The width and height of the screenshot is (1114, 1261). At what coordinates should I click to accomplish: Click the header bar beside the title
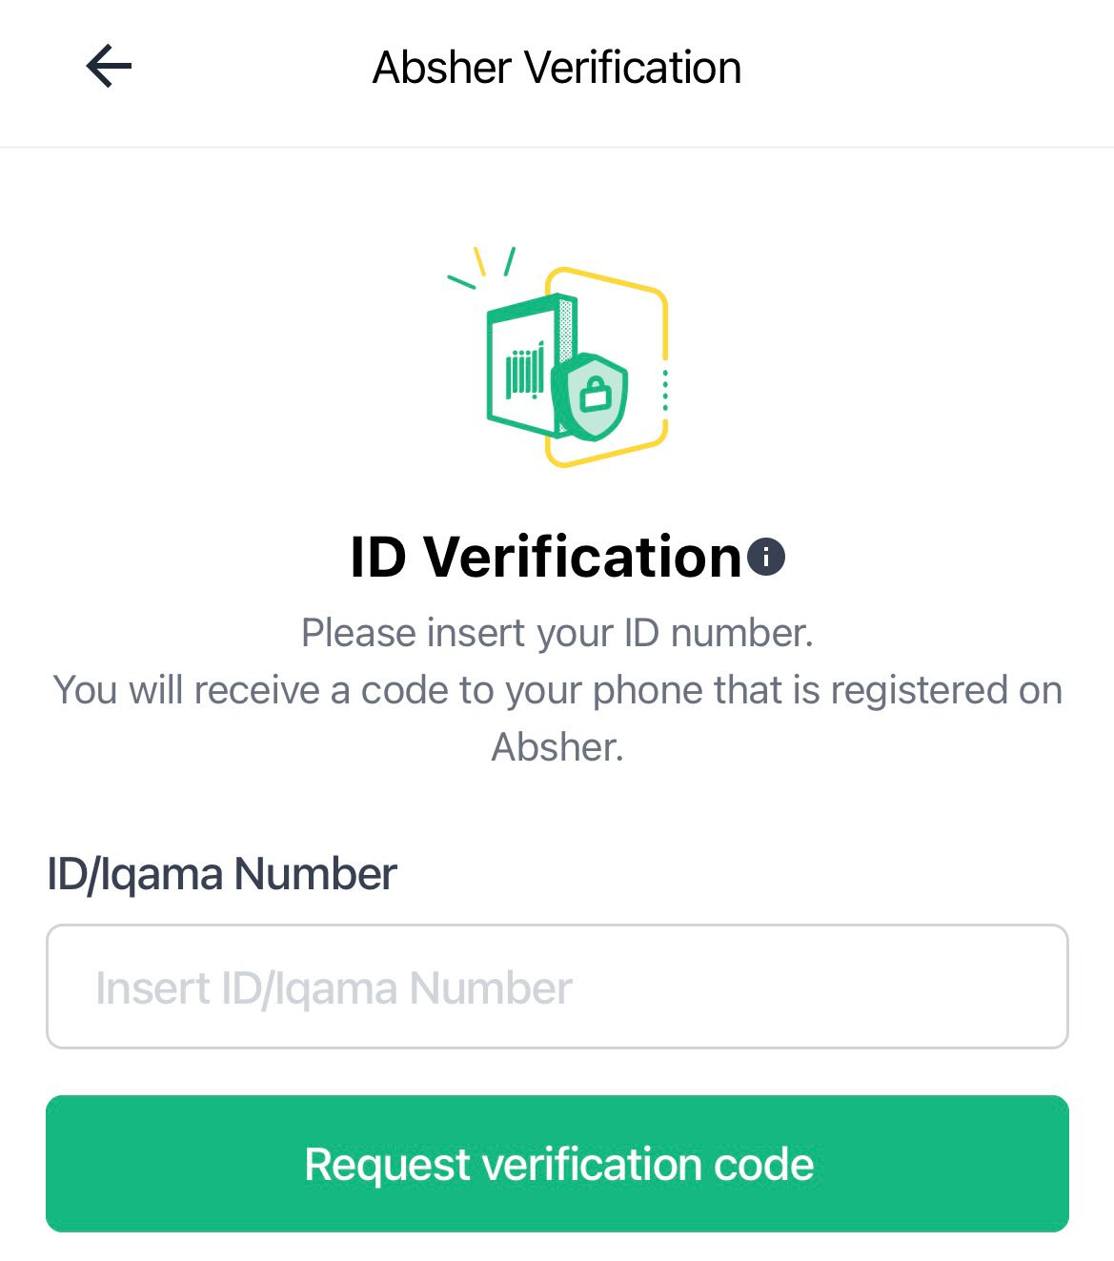coord(915,68)
